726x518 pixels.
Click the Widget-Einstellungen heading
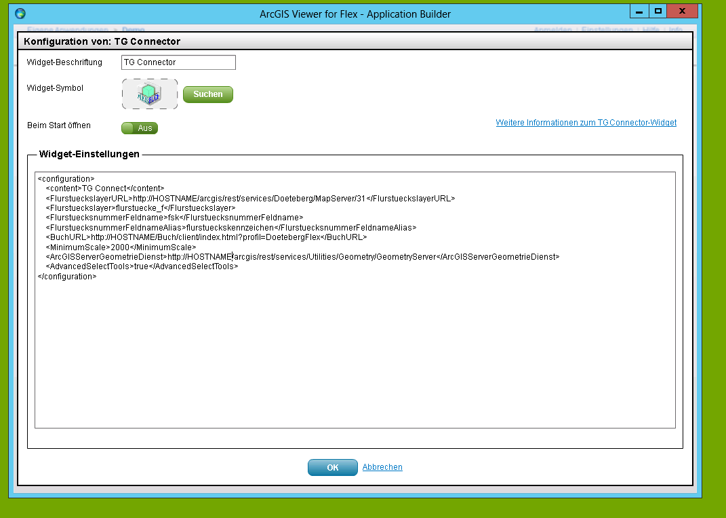point(89,154)
